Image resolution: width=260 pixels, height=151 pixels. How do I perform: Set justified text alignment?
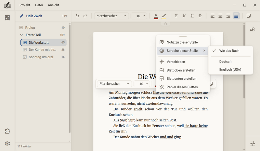236,16
